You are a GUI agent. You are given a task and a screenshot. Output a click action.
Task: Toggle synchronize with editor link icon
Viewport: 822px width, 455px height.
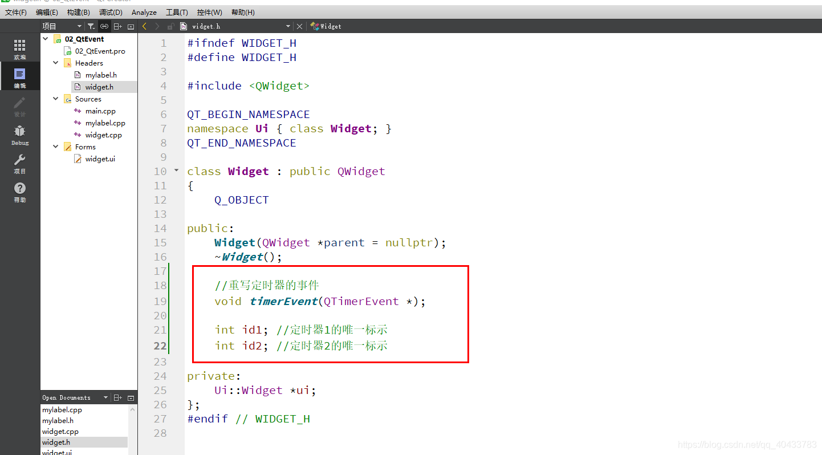[104, 26]
